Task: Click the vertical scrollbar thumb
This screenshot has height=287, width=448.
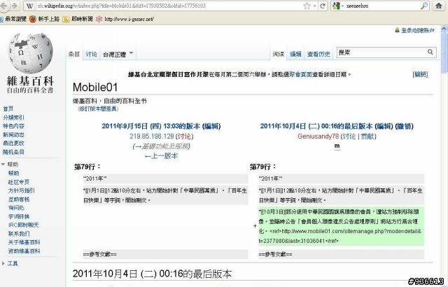Action: pos(444,52)
